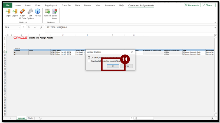Switch to the Automate ribbon tab

[110, 5]
